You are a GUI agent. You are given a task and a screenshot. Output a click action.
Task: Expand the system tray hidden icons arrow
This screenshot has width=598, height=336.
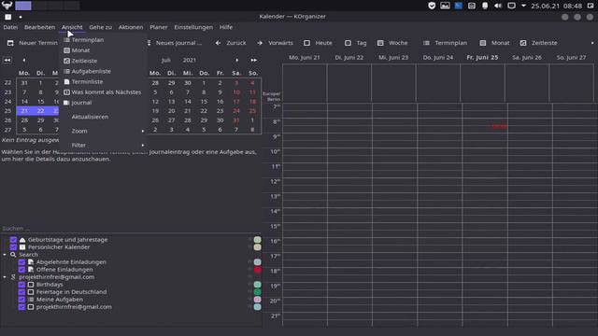523,6
